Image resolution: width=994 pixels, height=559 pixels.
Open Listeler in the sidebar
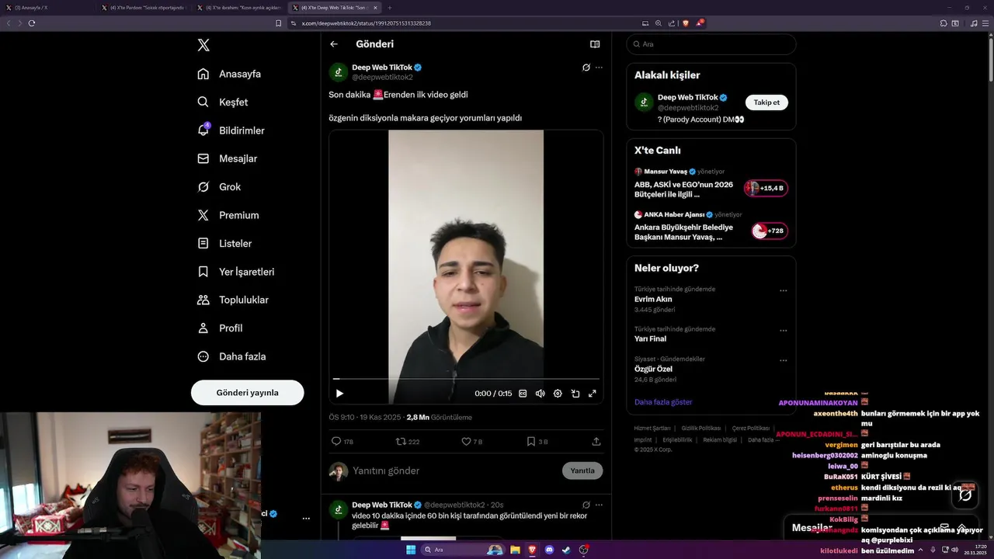(x=224, y=243)
